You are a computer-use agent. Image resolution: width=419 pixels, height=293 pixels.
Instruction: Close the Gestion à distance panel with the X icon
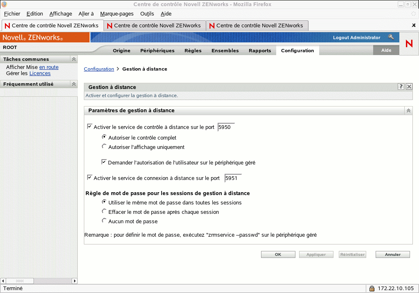(x=409, y=87)
